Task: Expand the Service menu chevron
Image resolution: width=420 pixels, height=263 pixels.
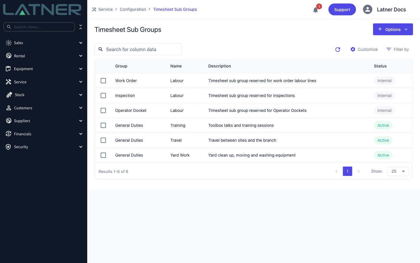Action: coord(81,82)
